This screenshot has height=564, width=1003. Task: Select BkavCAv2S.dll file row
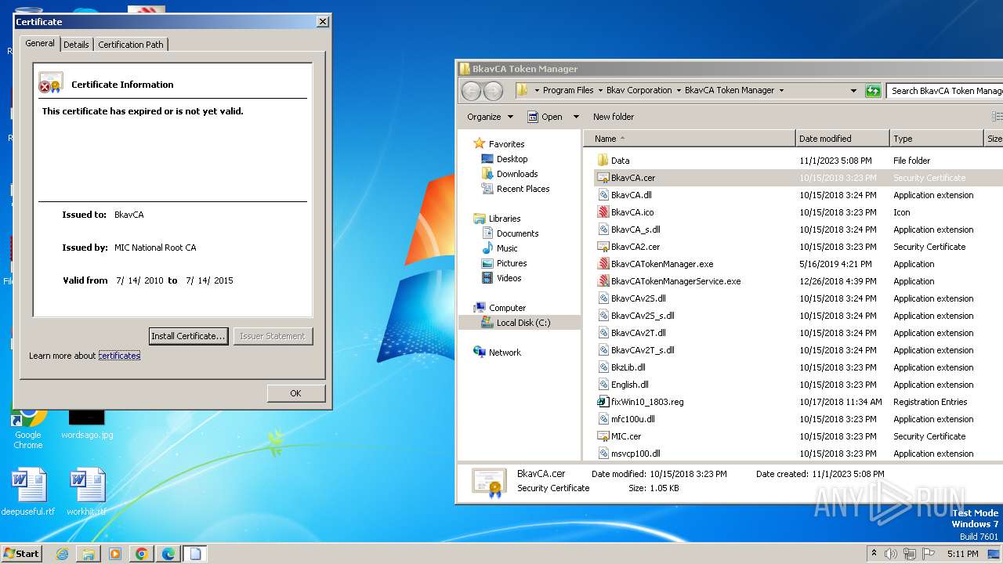click(x=798, y=298)
